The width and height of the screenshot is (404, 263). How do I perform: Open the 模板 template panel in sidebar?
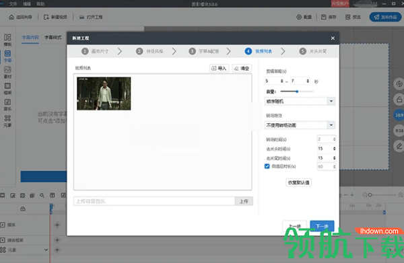7,40
